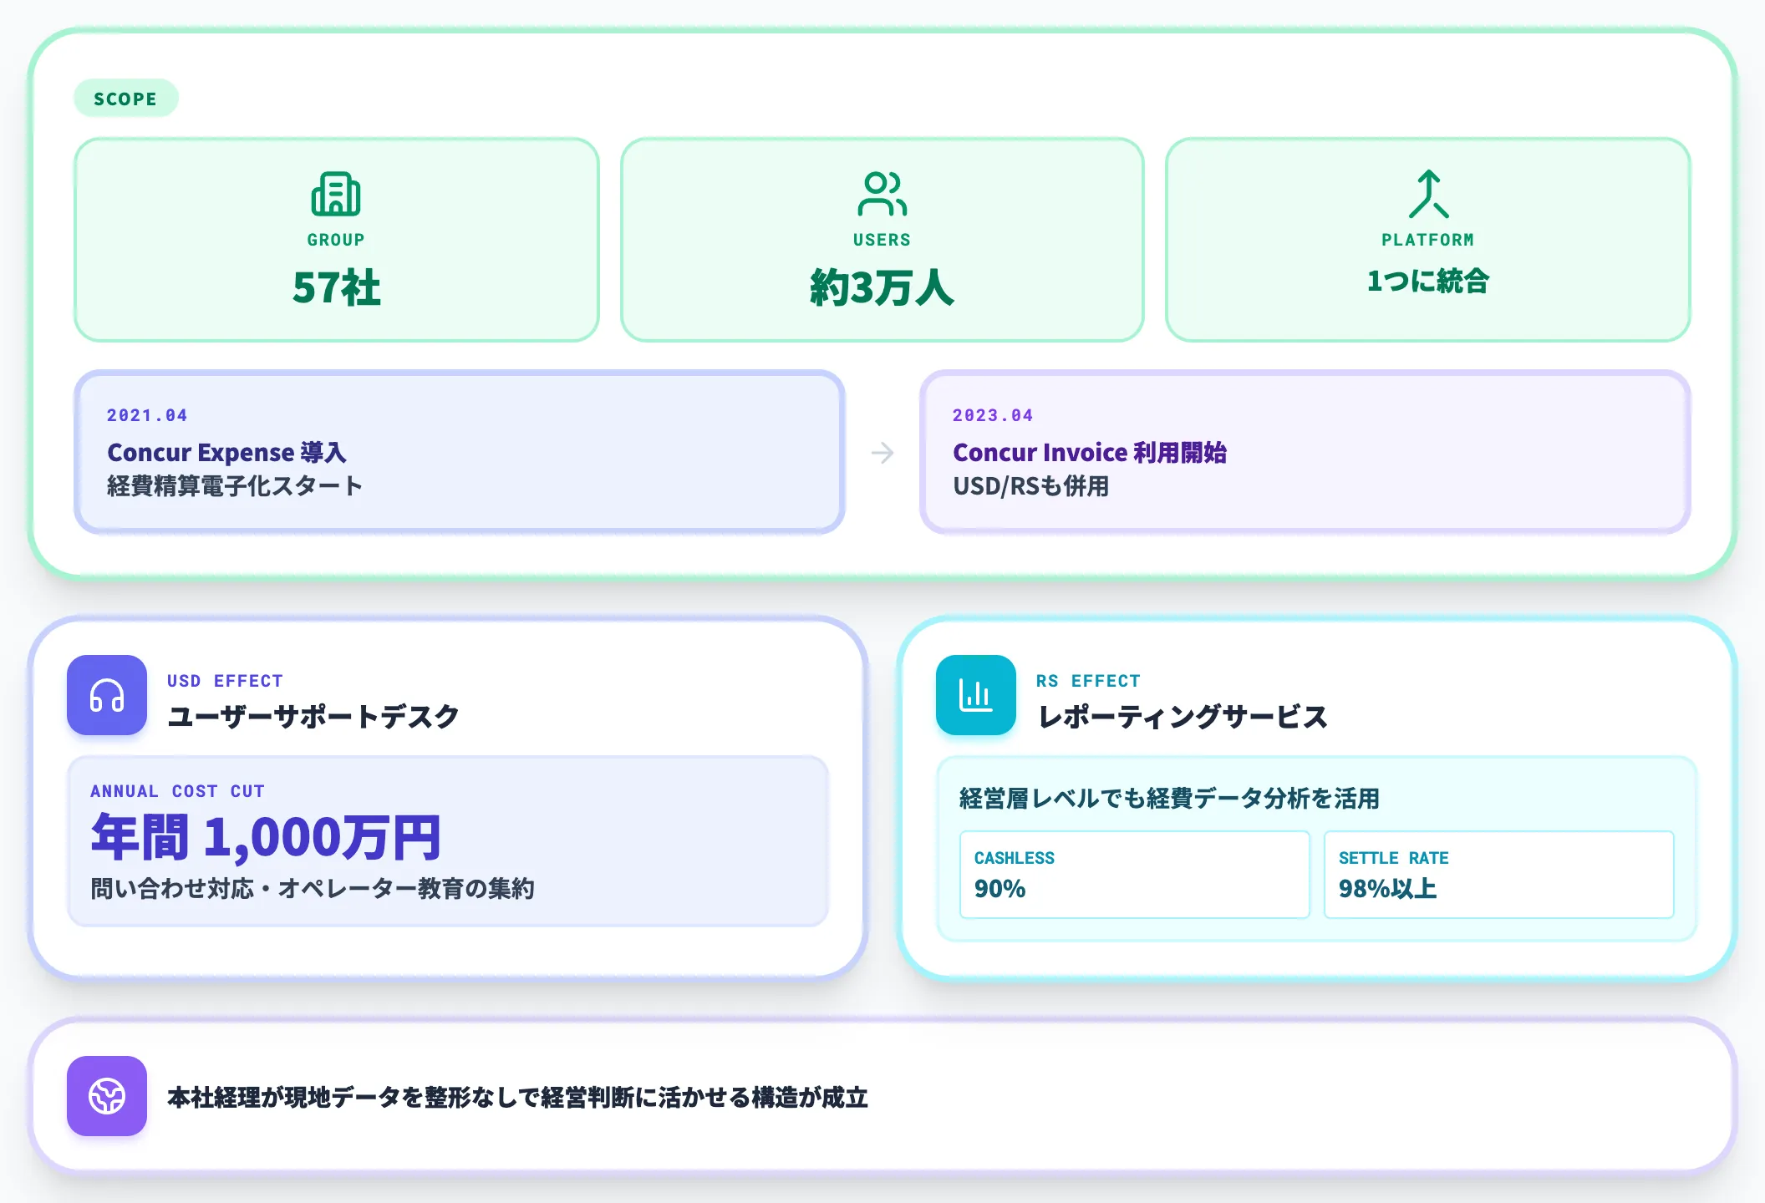This screenshot has width=1765, height=1203.
Task: Click the bar chart icon for RS EFFECT
Action: click(976, 695)
